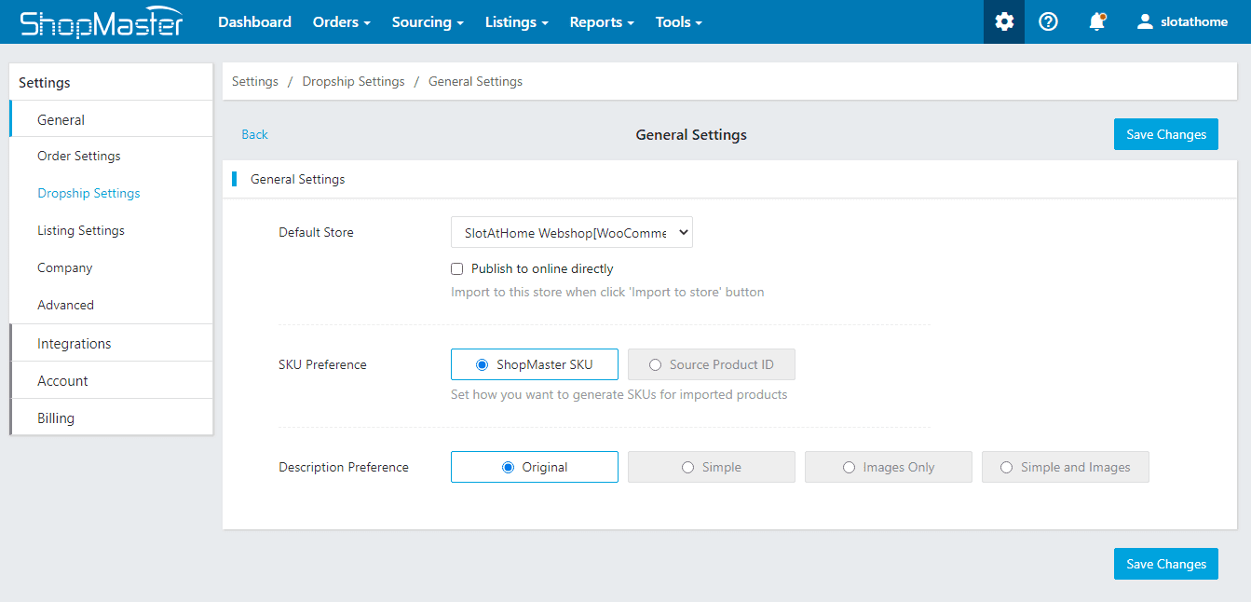Image resolution: width=1251 pixels, height=602 pixels.
Task: Open the Default Store dropdown
Action: pos(571,233)
